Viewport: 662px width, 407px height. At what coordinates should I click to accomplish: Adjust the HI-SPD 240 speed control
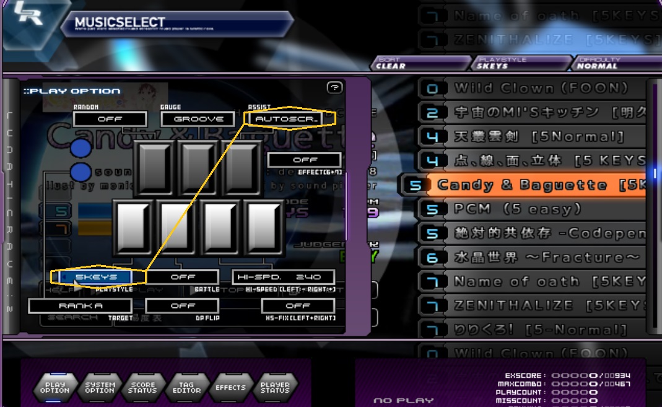coord(283,277)
